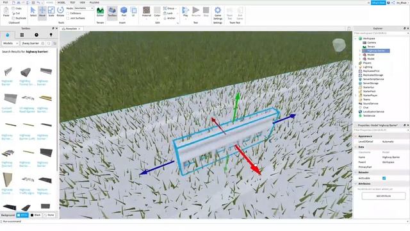Switch to the MODEL ribbon tab
The height and width of the screenshot is (231, 410).
61,3
